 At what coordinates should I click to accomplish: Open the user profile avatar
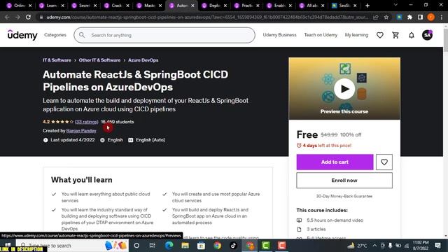click(x=427, y=35)
